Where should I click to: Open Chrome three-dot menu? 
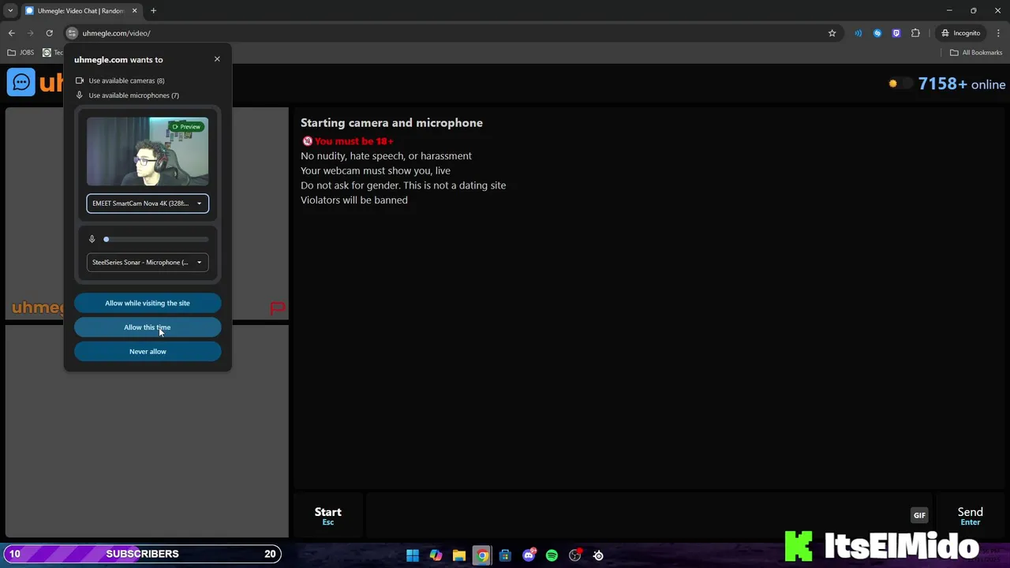[x=999, y=33]
